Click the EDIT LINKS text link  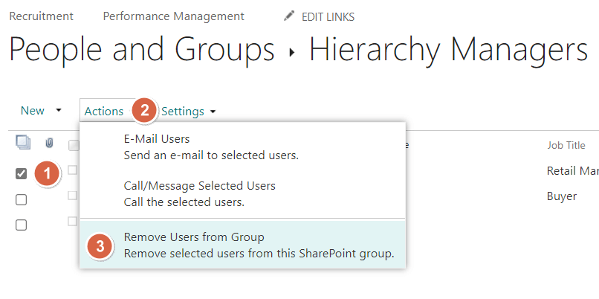(328, 17)
